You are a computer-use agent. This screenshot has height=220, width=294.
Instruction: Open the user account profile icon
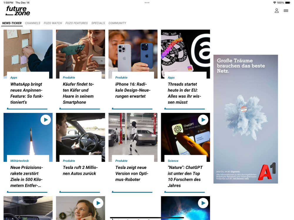pyautogui.click(x=277, y=11)
